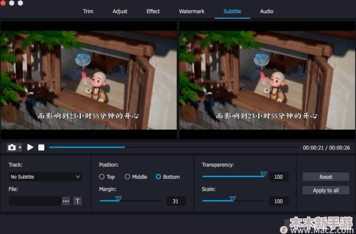Click the Margin value field showing 31
This screenshot has height=234, width=356.
(176, 201)
